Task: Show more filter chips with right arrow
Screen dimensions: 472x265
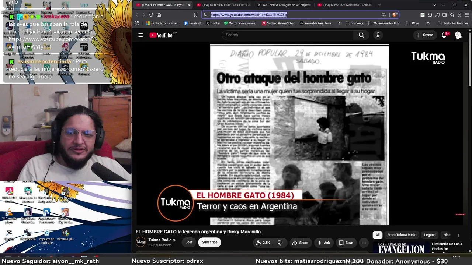Action: click(458, 235)
